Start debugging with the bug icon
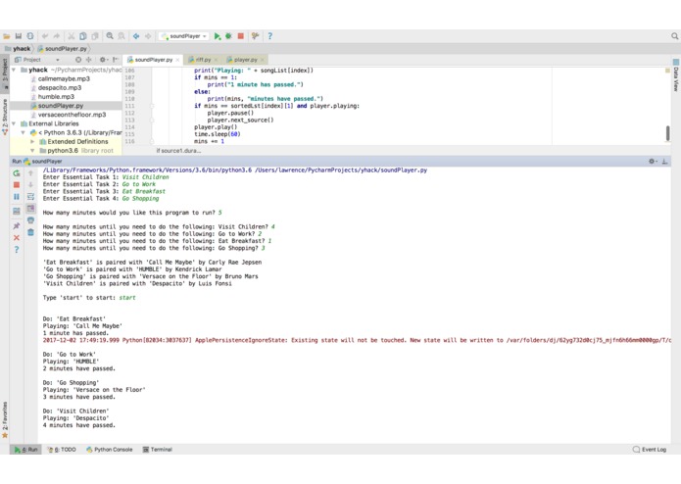 coord(228,36)
